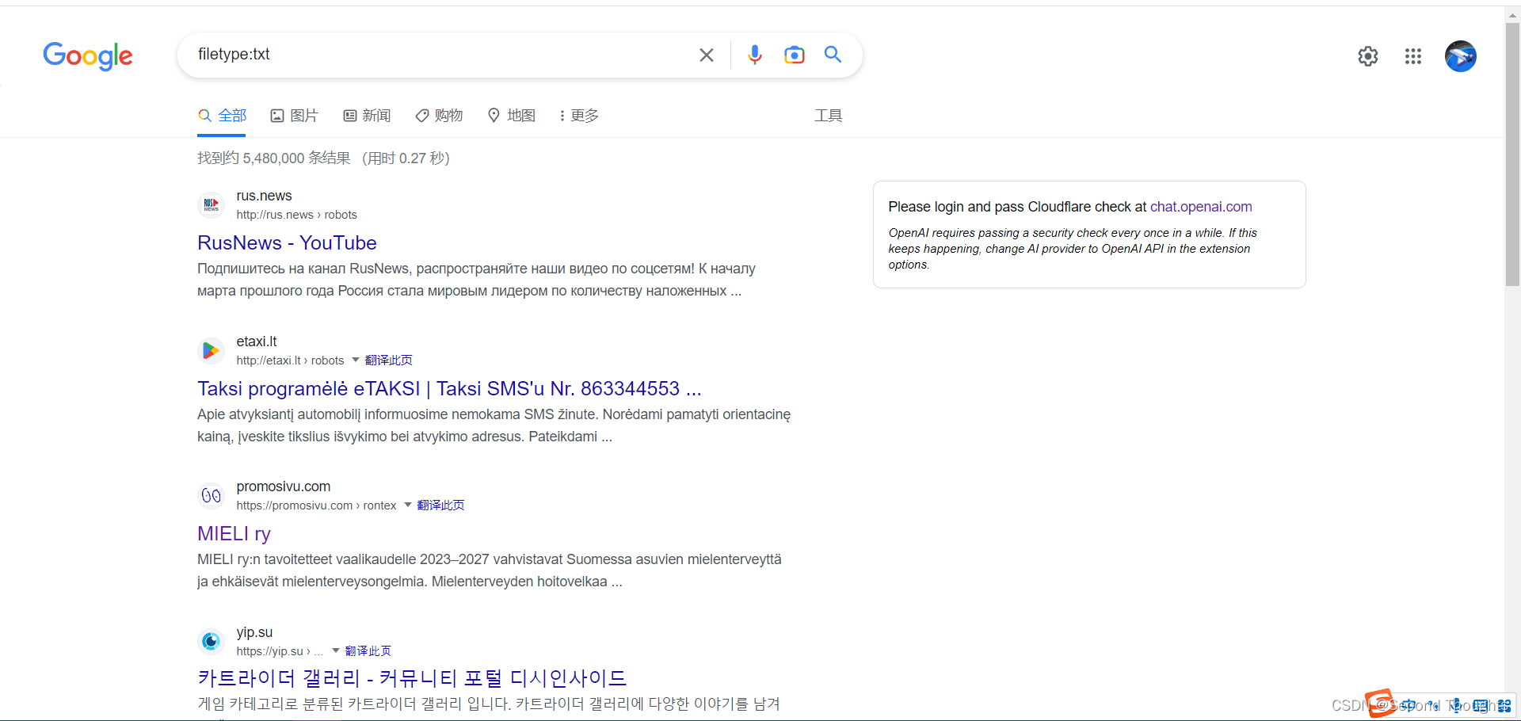Open search by image camera icon
The image size is (1521, 721).
(795, 55)
